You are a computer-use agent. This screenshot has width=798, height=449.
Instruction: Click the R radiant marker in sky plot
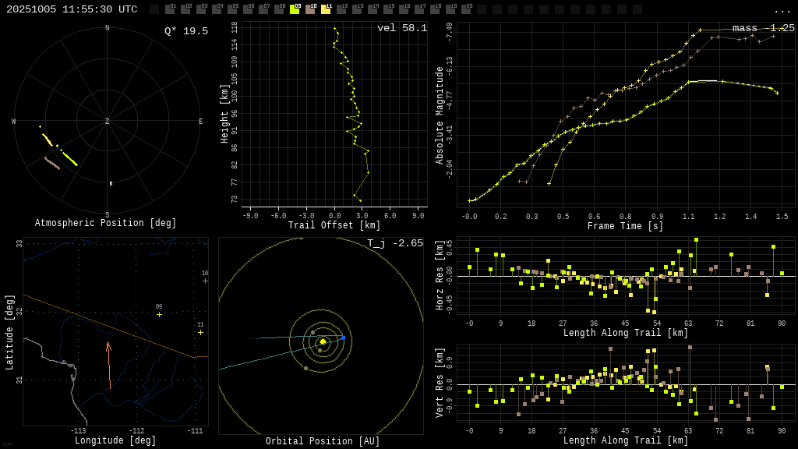coord(111,184)
